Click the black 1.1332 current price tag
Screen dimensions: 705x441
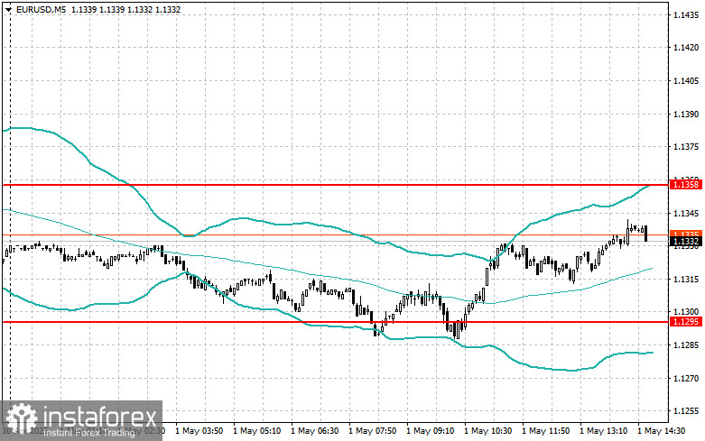pyautogui.click(x=686, y=242)
